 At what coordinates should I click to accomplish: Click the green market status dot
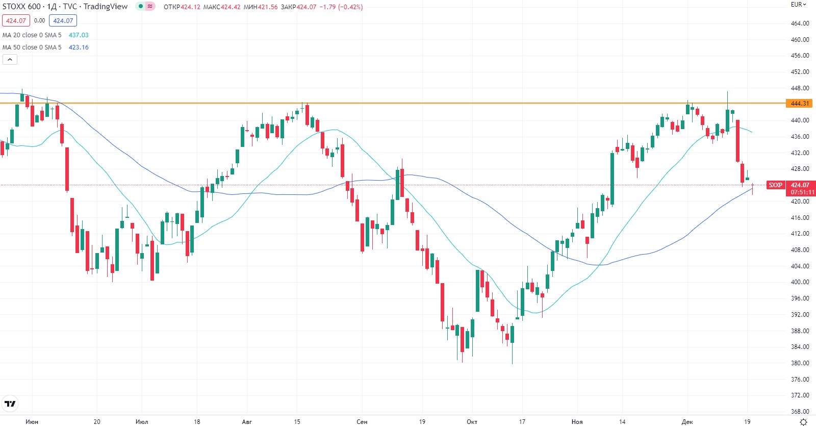pos(140,7)
